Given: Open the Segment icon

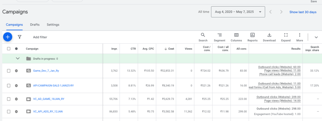Looking at the screenshot, I should (219, 37).
